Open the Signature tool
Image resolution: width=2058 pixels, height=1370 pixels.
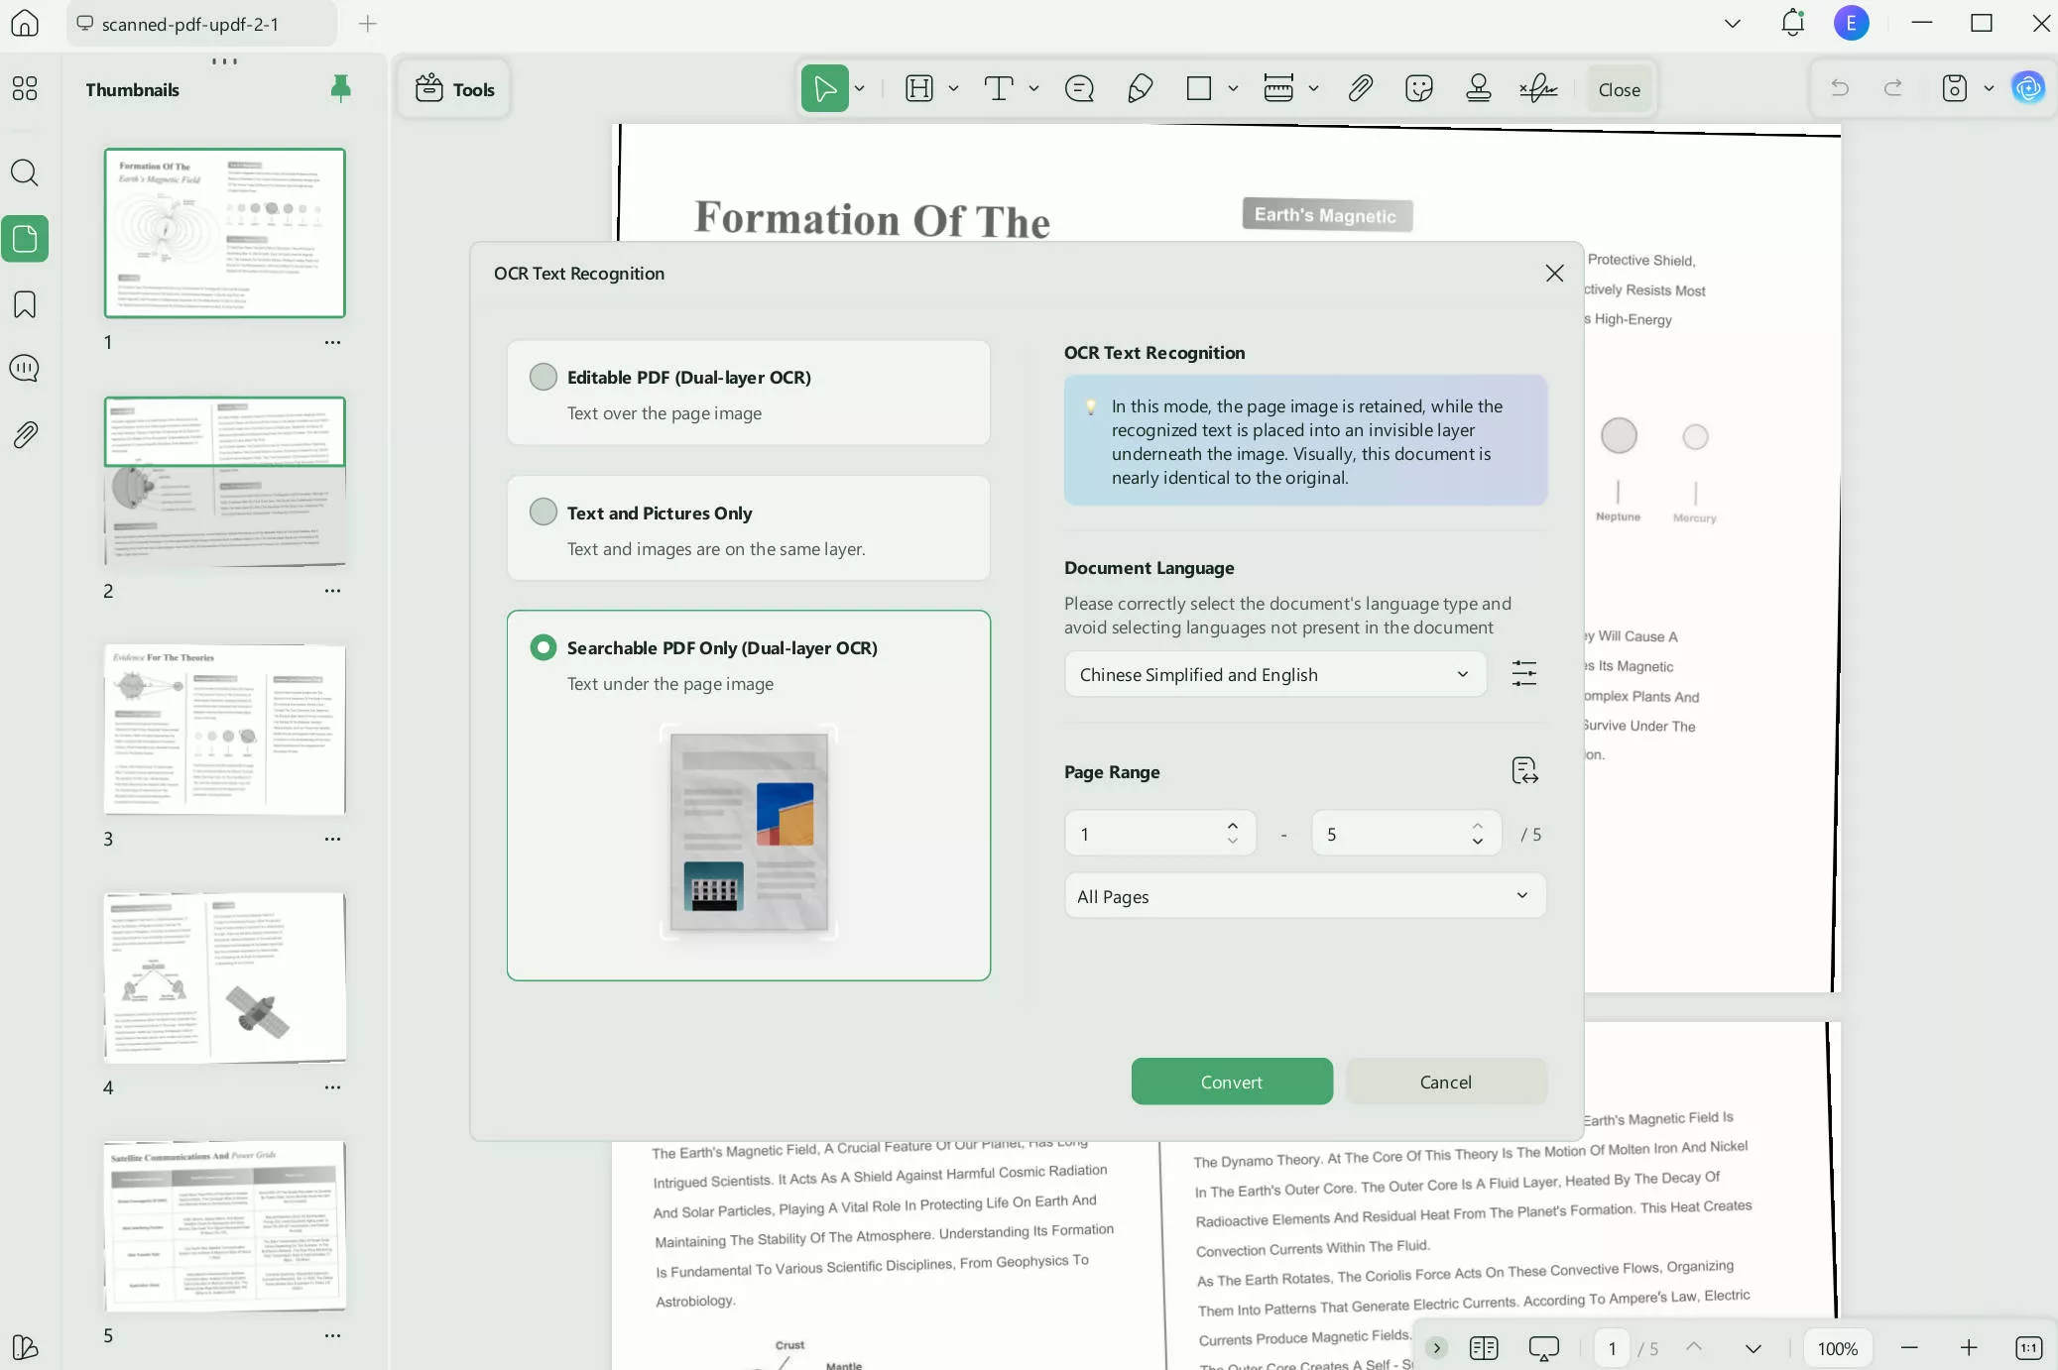1538,88
